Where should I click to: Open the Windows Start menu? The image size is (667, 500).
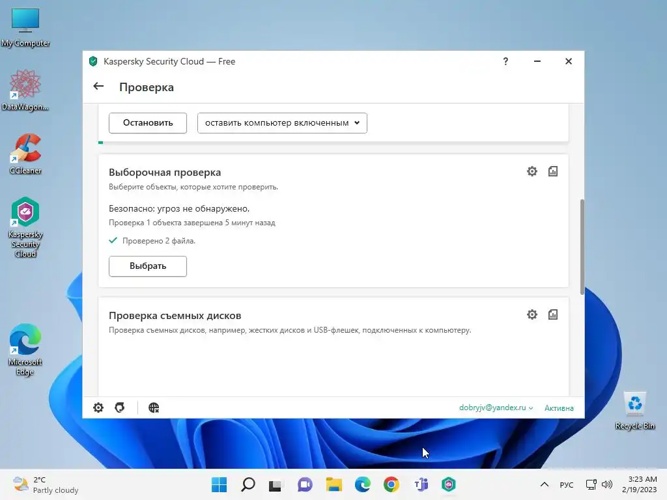[219, 484]
